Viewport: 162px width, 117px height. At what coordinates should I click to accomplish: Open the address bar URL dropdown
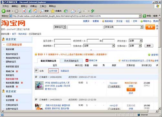(140, 16)
